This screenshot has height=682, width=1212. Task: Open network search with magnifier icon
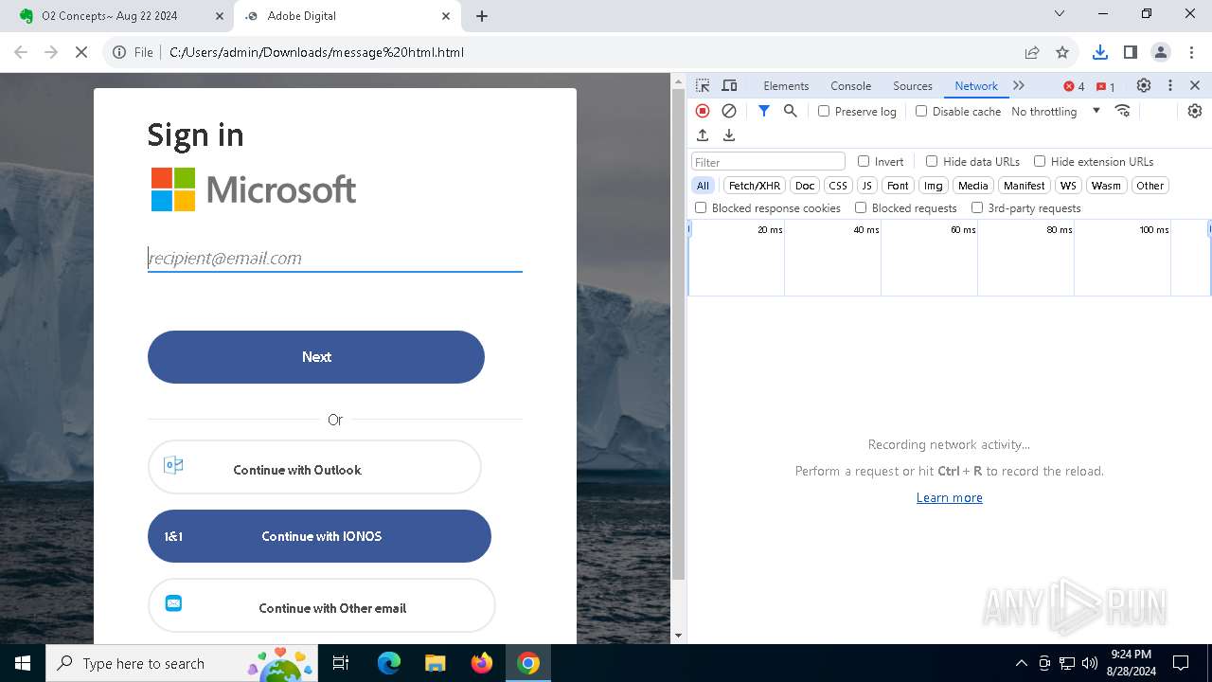tap(791, 111)
